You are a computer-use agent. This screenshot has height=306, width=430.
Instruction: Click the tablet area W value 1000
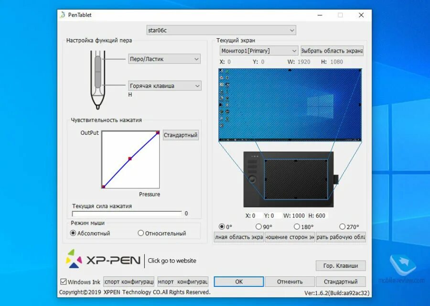298,216
